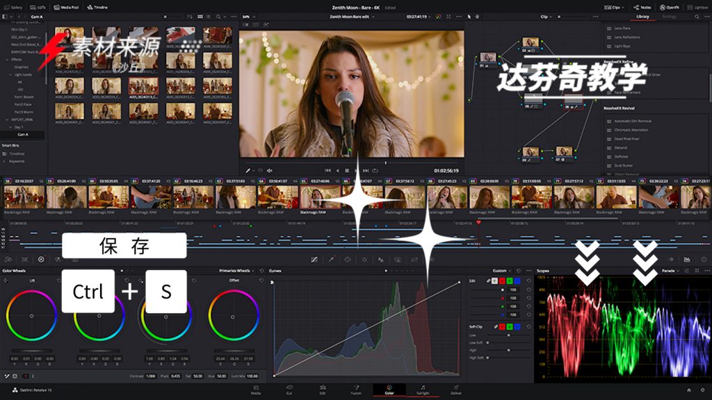Play the clip in reverse
This screenshot has width=712, height=400.
tap(337, 171)
